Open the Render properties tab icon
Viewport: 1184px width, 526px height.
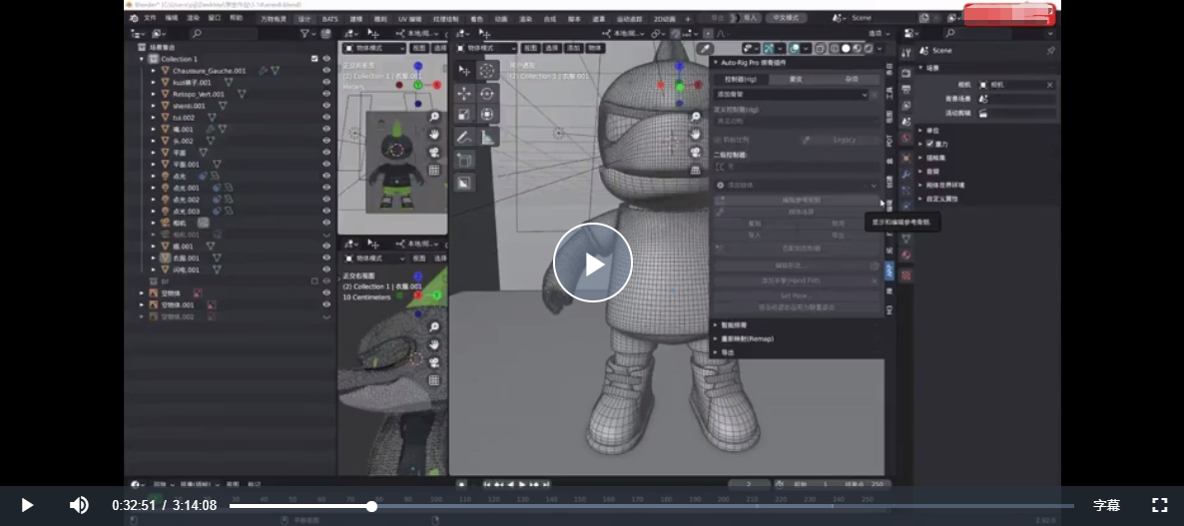pos(906,73)
